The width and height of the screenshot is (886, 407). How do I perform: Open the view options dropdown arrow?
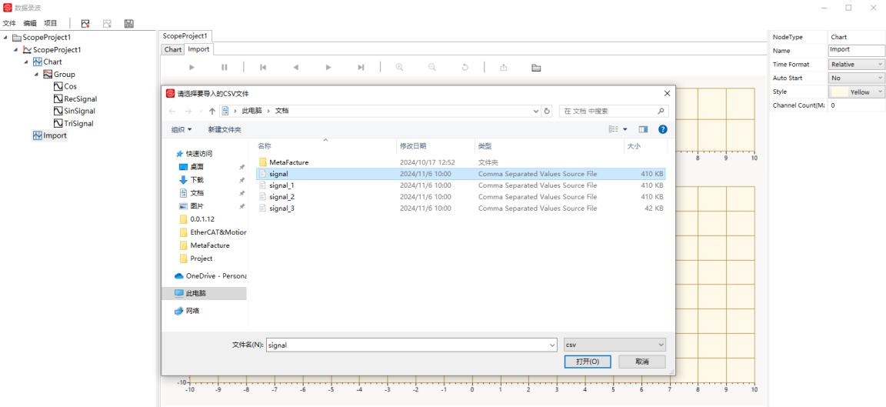pyautogui.click(x=625, y=129)
